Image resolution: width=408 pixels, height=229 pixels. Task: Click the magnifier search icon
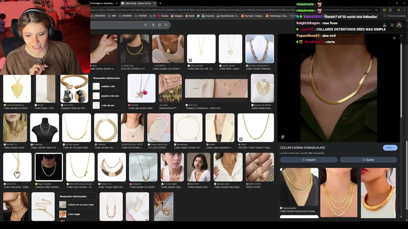pos(166,25)
